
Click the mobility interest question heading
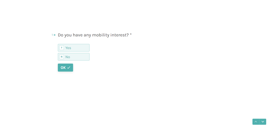pos(93,35)
